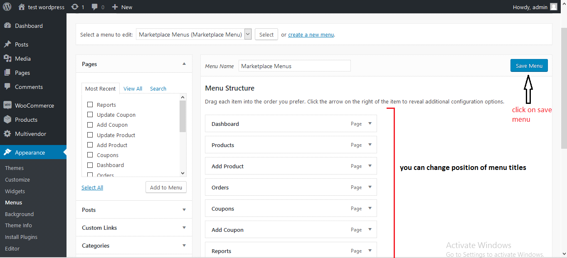Viewport: 567px width, 258px height.
Task: Switch to the View All tab
Action: click(133, 88)
